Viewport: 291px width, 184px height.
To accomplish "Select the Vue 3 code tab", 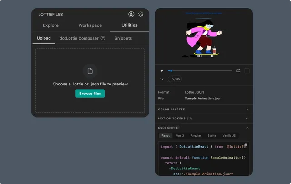I will (x=180, y=136).
